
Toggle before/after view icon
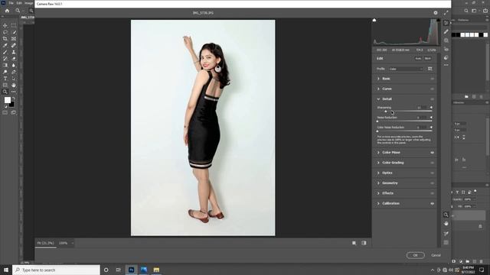364,243
